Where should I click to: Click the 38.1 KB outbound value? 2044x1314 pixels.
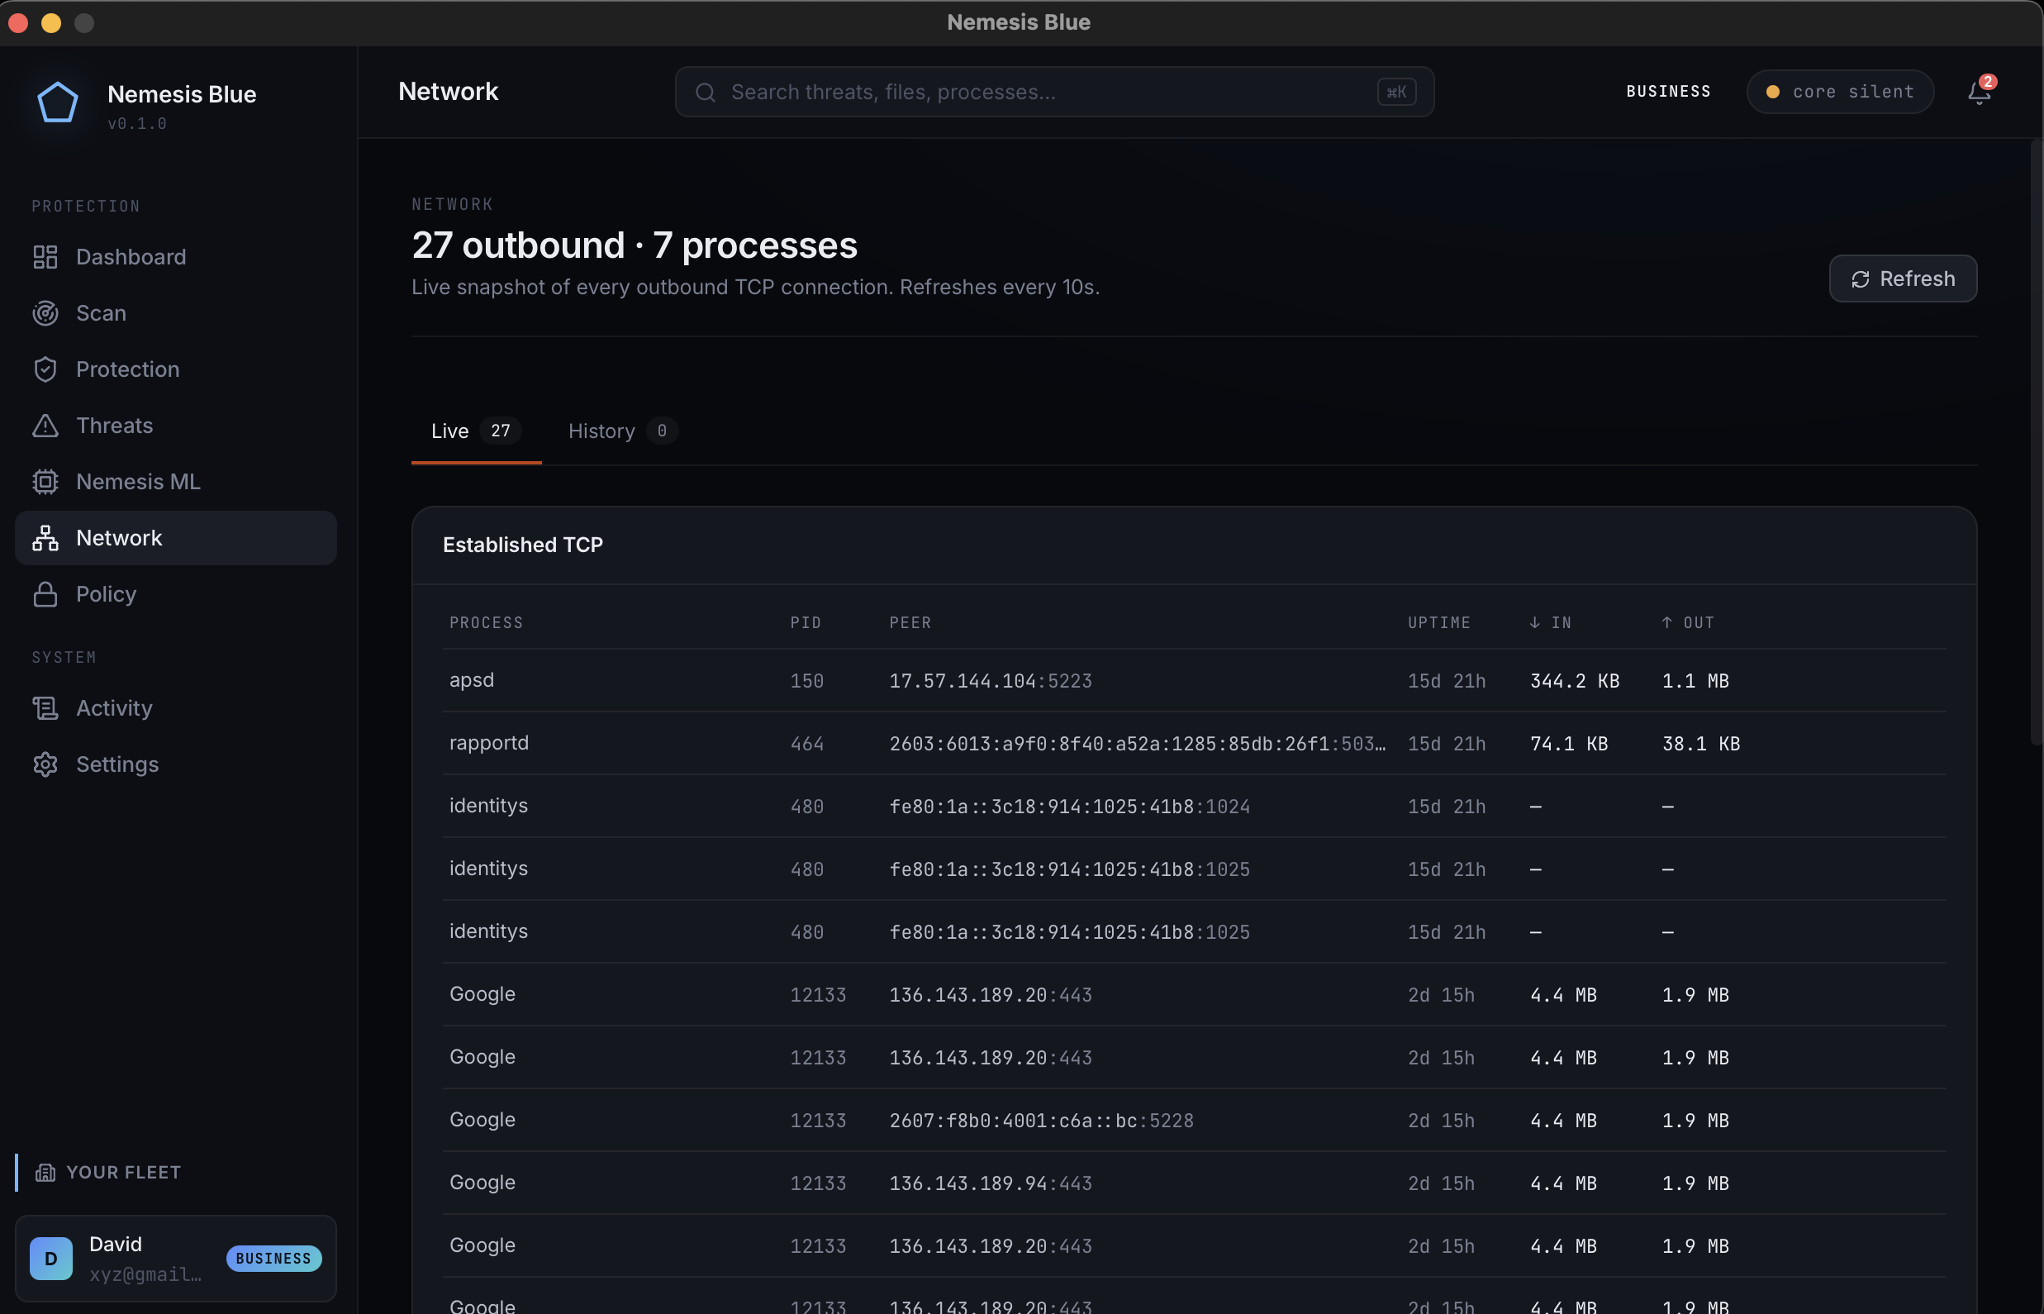1701,744
